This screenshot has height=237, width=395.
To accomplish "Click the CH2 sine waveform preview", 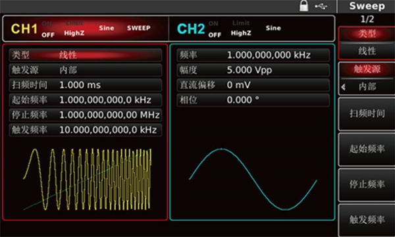I will click(x=253, y=179).
